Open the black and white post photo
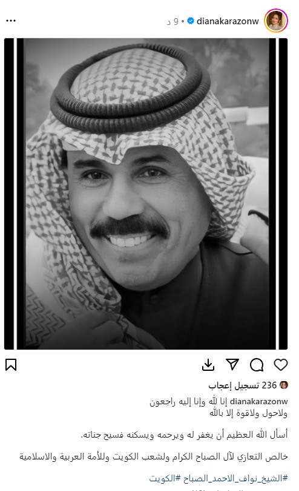Image resolution: width=299 pixels, height=491 pixels. point(146,194)
